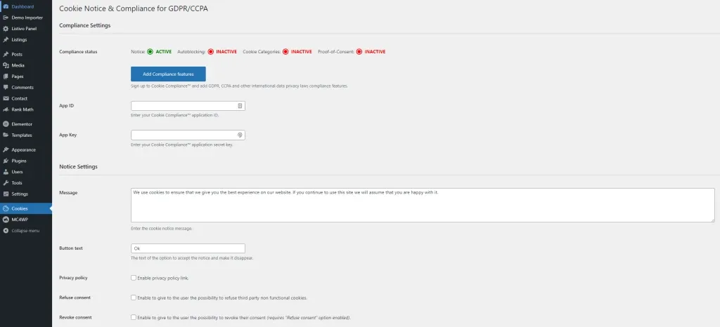Click the Users person icon
This screenshot has width=720, height=327.
point(6,171)
